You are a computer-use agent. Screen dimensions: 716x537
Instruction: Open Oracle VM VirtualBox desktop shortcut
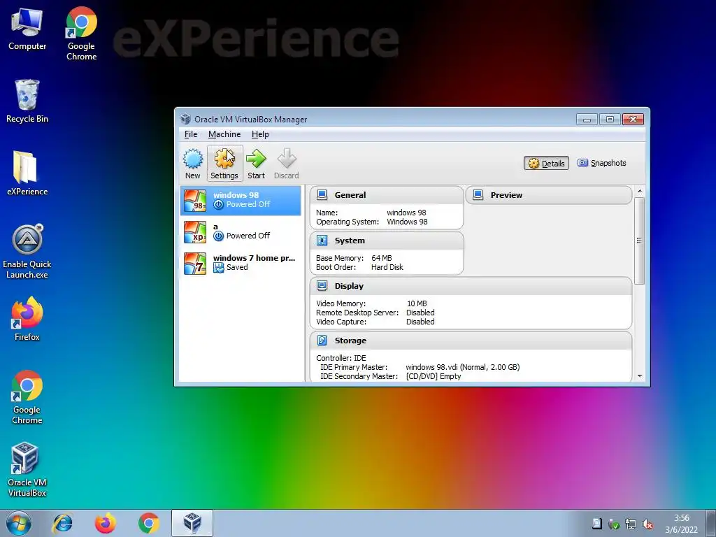[x=27, y=469]
